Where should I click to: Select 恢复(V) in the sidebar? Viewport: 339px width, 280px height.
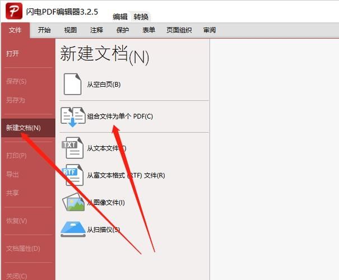click(x=16, y=221)
